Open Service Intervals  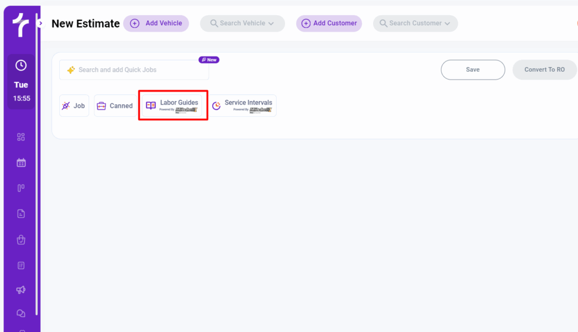tap(243, 106)
